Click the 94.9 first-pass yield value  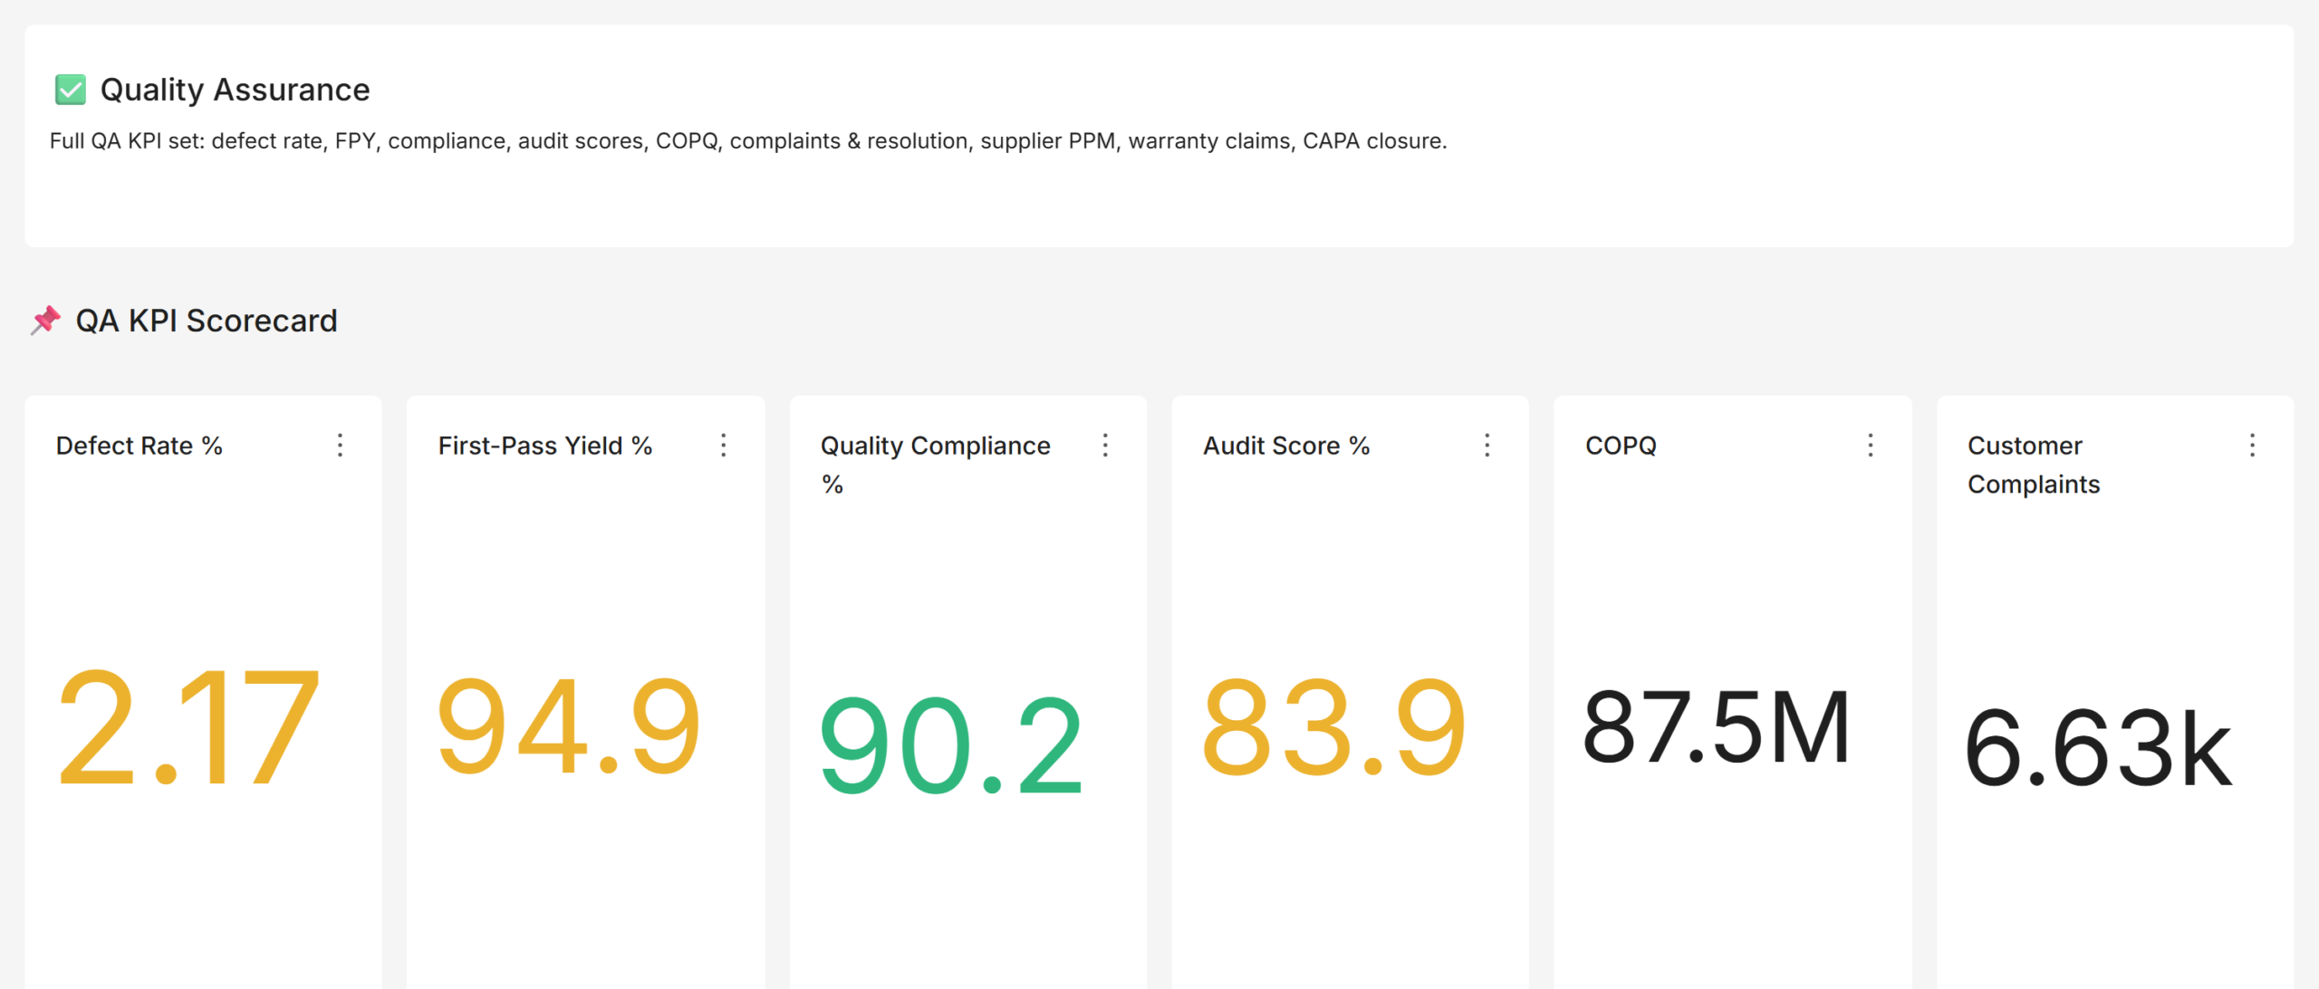tap(569, 727)
